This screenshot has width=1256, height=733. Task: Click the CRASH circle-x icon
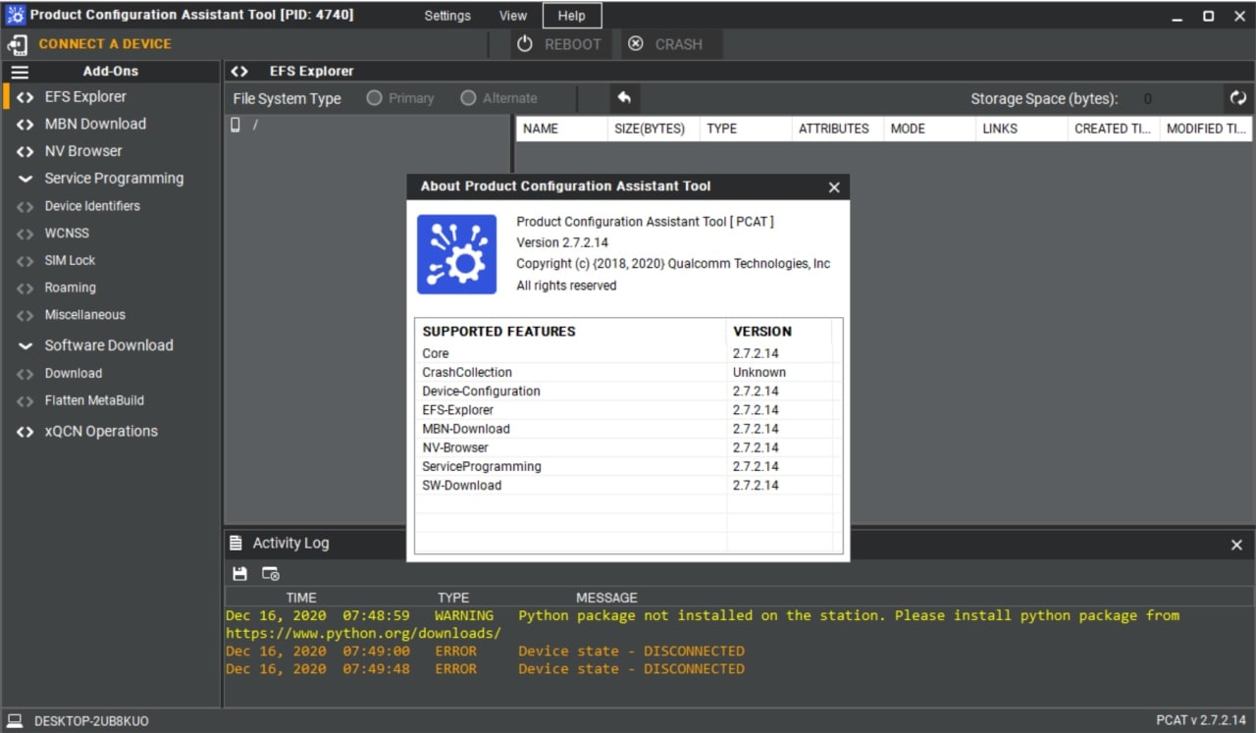pos(636,44)
